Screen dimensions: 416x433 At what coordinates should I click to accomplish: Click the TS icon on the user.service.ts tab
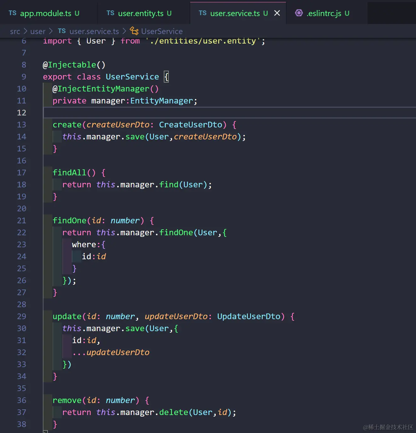[203, 13]
